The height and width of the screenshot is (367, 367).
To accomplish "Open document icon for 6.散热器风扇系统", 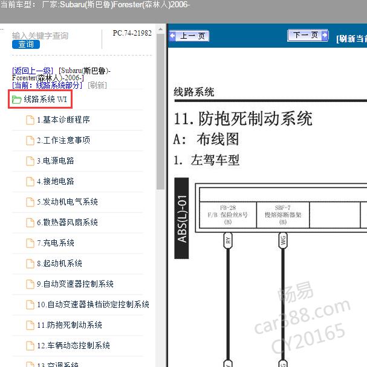I will 30,223.
